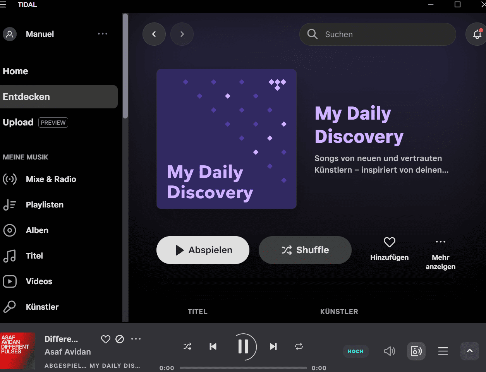This screenshot has height=372, width=486.
Task: Expand the truncated playlist description
Action: pos(381,164)
